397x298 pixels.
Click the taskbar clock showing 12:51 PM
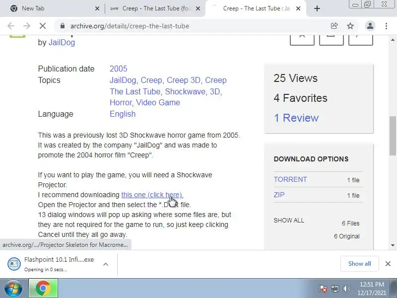(x=371, y=289)
